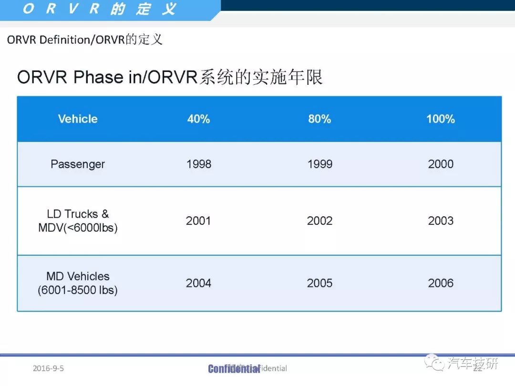This screenshot has width=515, height=386.
Task: Click the '1998' table cell
Action: [199, 164]
